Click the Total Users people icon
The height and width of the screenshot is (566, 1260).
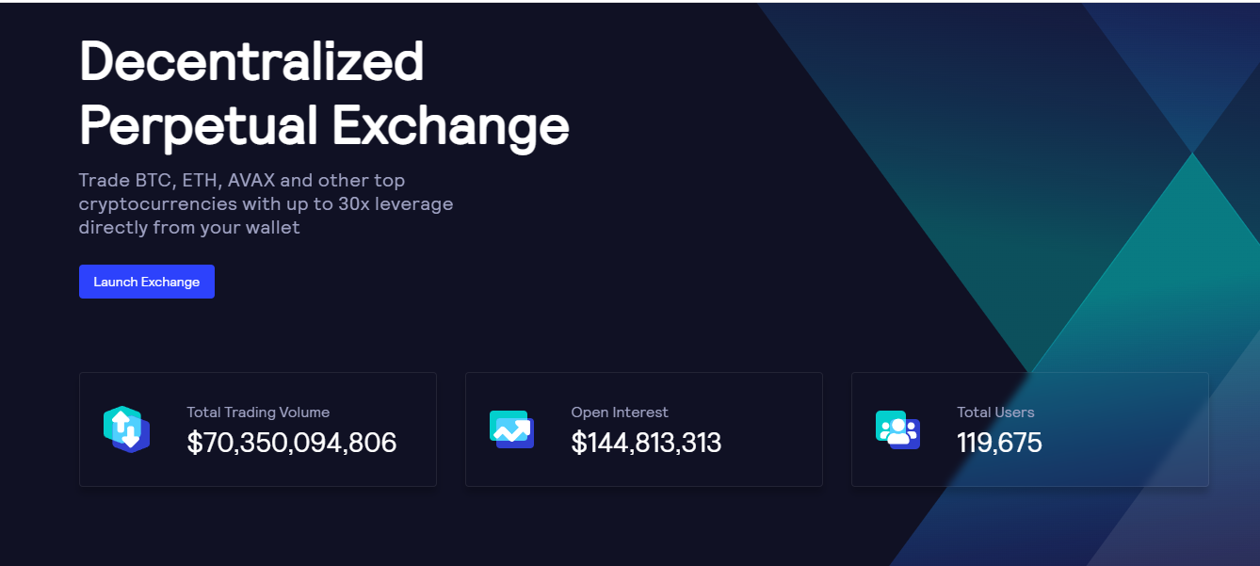[x=897, y=429]
